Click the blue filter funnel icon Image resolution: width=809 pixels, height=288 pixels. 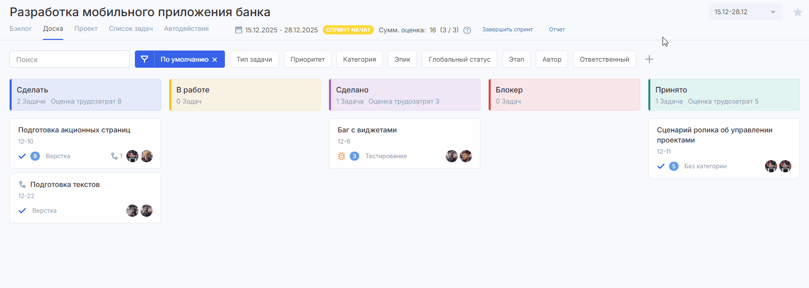pyautogui.click(x=145, y=59)
